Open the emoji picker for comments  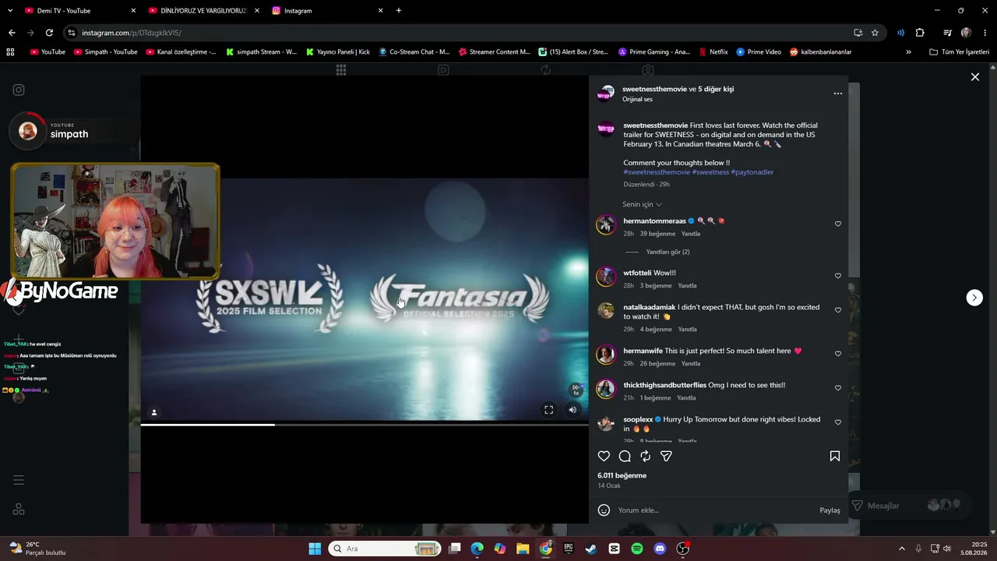604,510
